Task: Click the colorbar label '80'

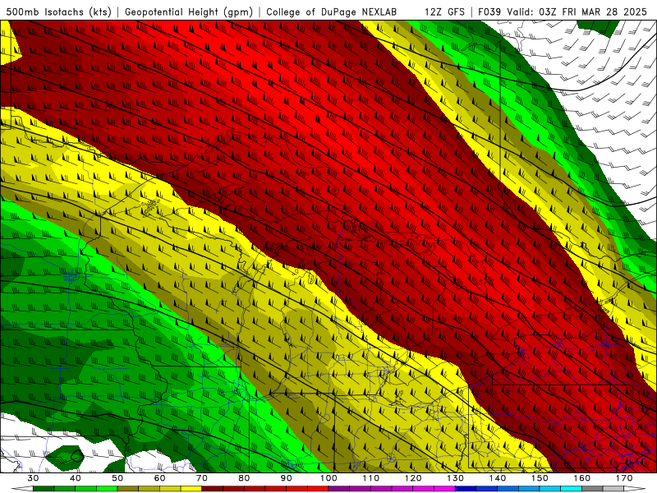Action: click(x=244, y=478)
